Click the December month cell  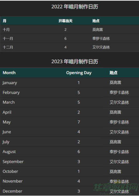pos(12,191)
